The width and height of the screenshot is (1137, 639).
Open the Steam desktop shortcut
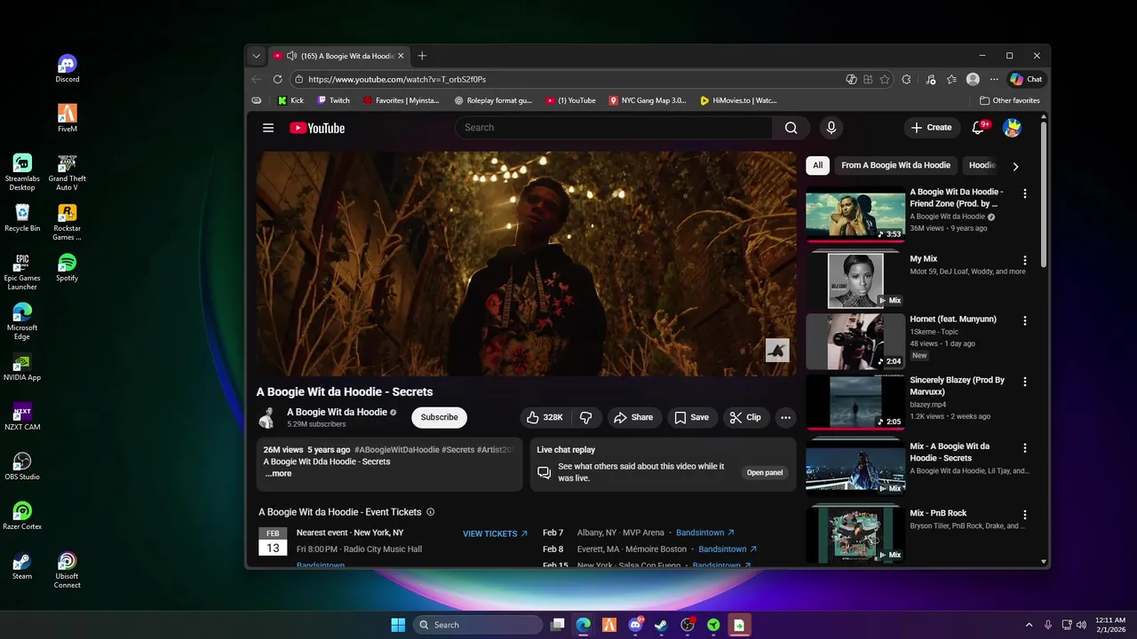22,565
